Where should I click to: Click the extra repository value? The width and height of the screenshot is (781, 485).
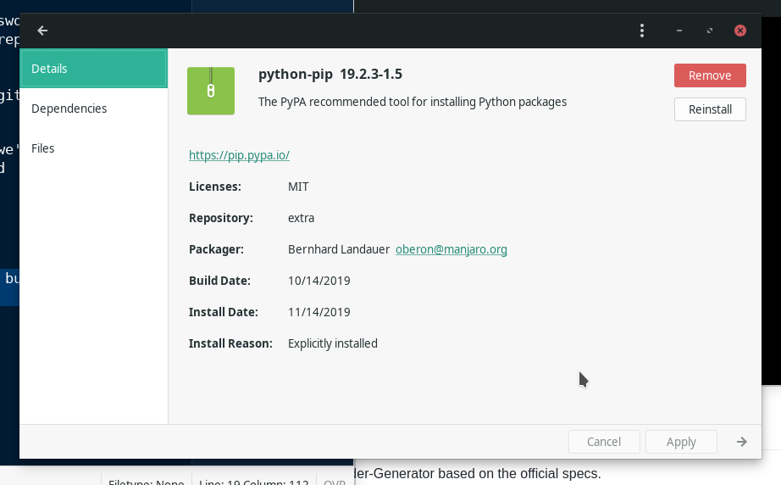301,218
